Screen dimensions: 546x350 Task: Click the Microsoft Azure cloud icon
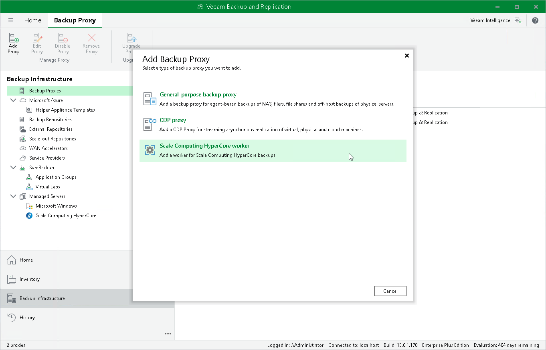[23, 100]
